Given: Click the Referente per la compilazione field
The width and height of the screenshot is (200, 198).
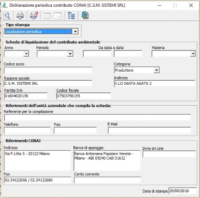Looking at the screenshot, I should (98, 118).
